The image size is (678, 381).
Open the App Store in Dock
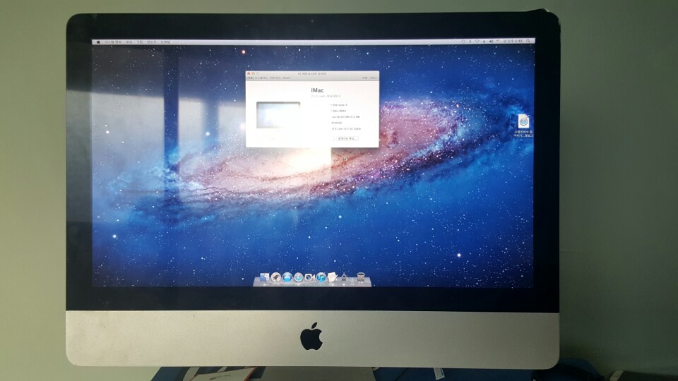tap(287, 277)
